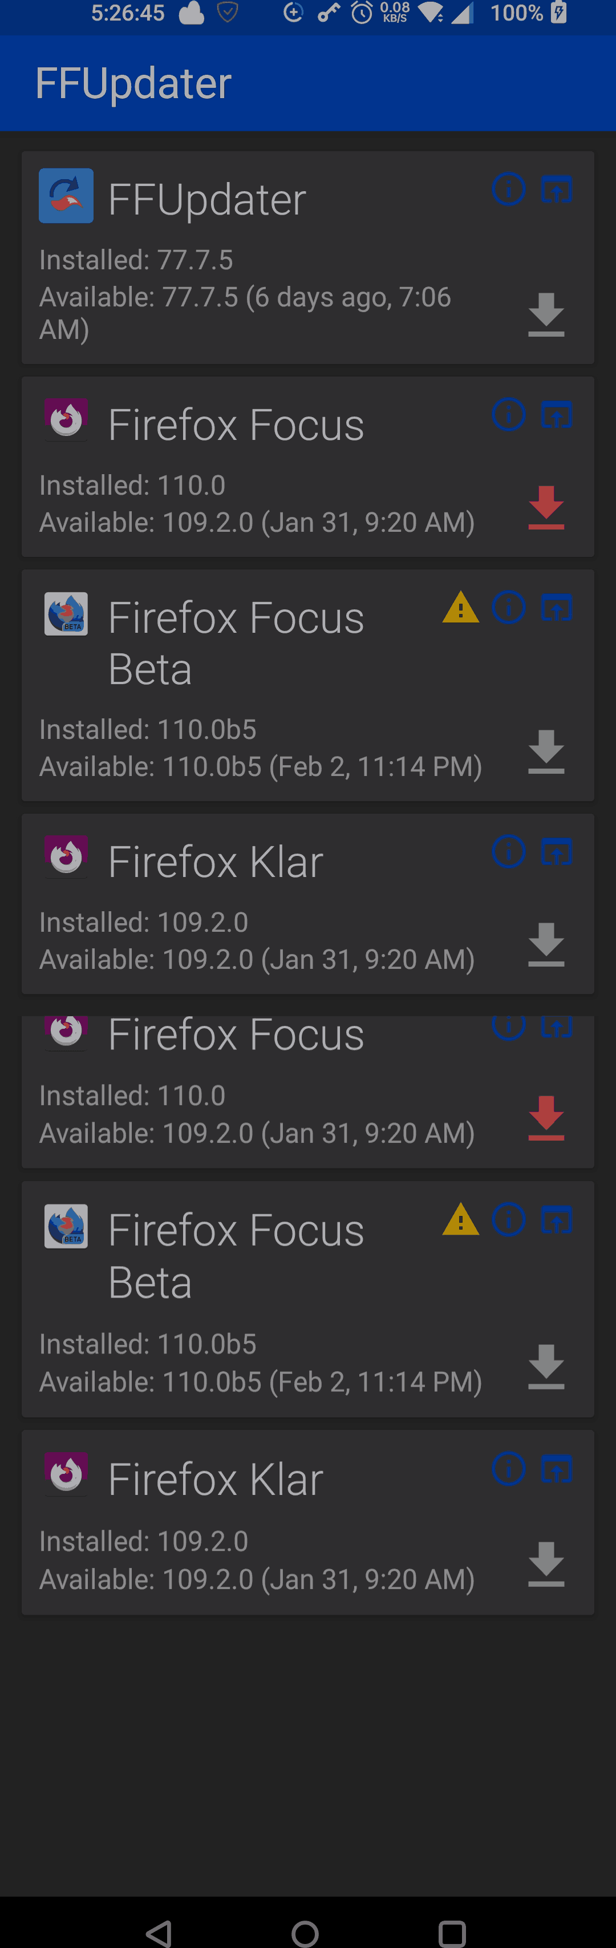This screenshot has height=1948, width=616.
Task: Tap the FFUpdater title in the header bar
Action: click(134, 83)
